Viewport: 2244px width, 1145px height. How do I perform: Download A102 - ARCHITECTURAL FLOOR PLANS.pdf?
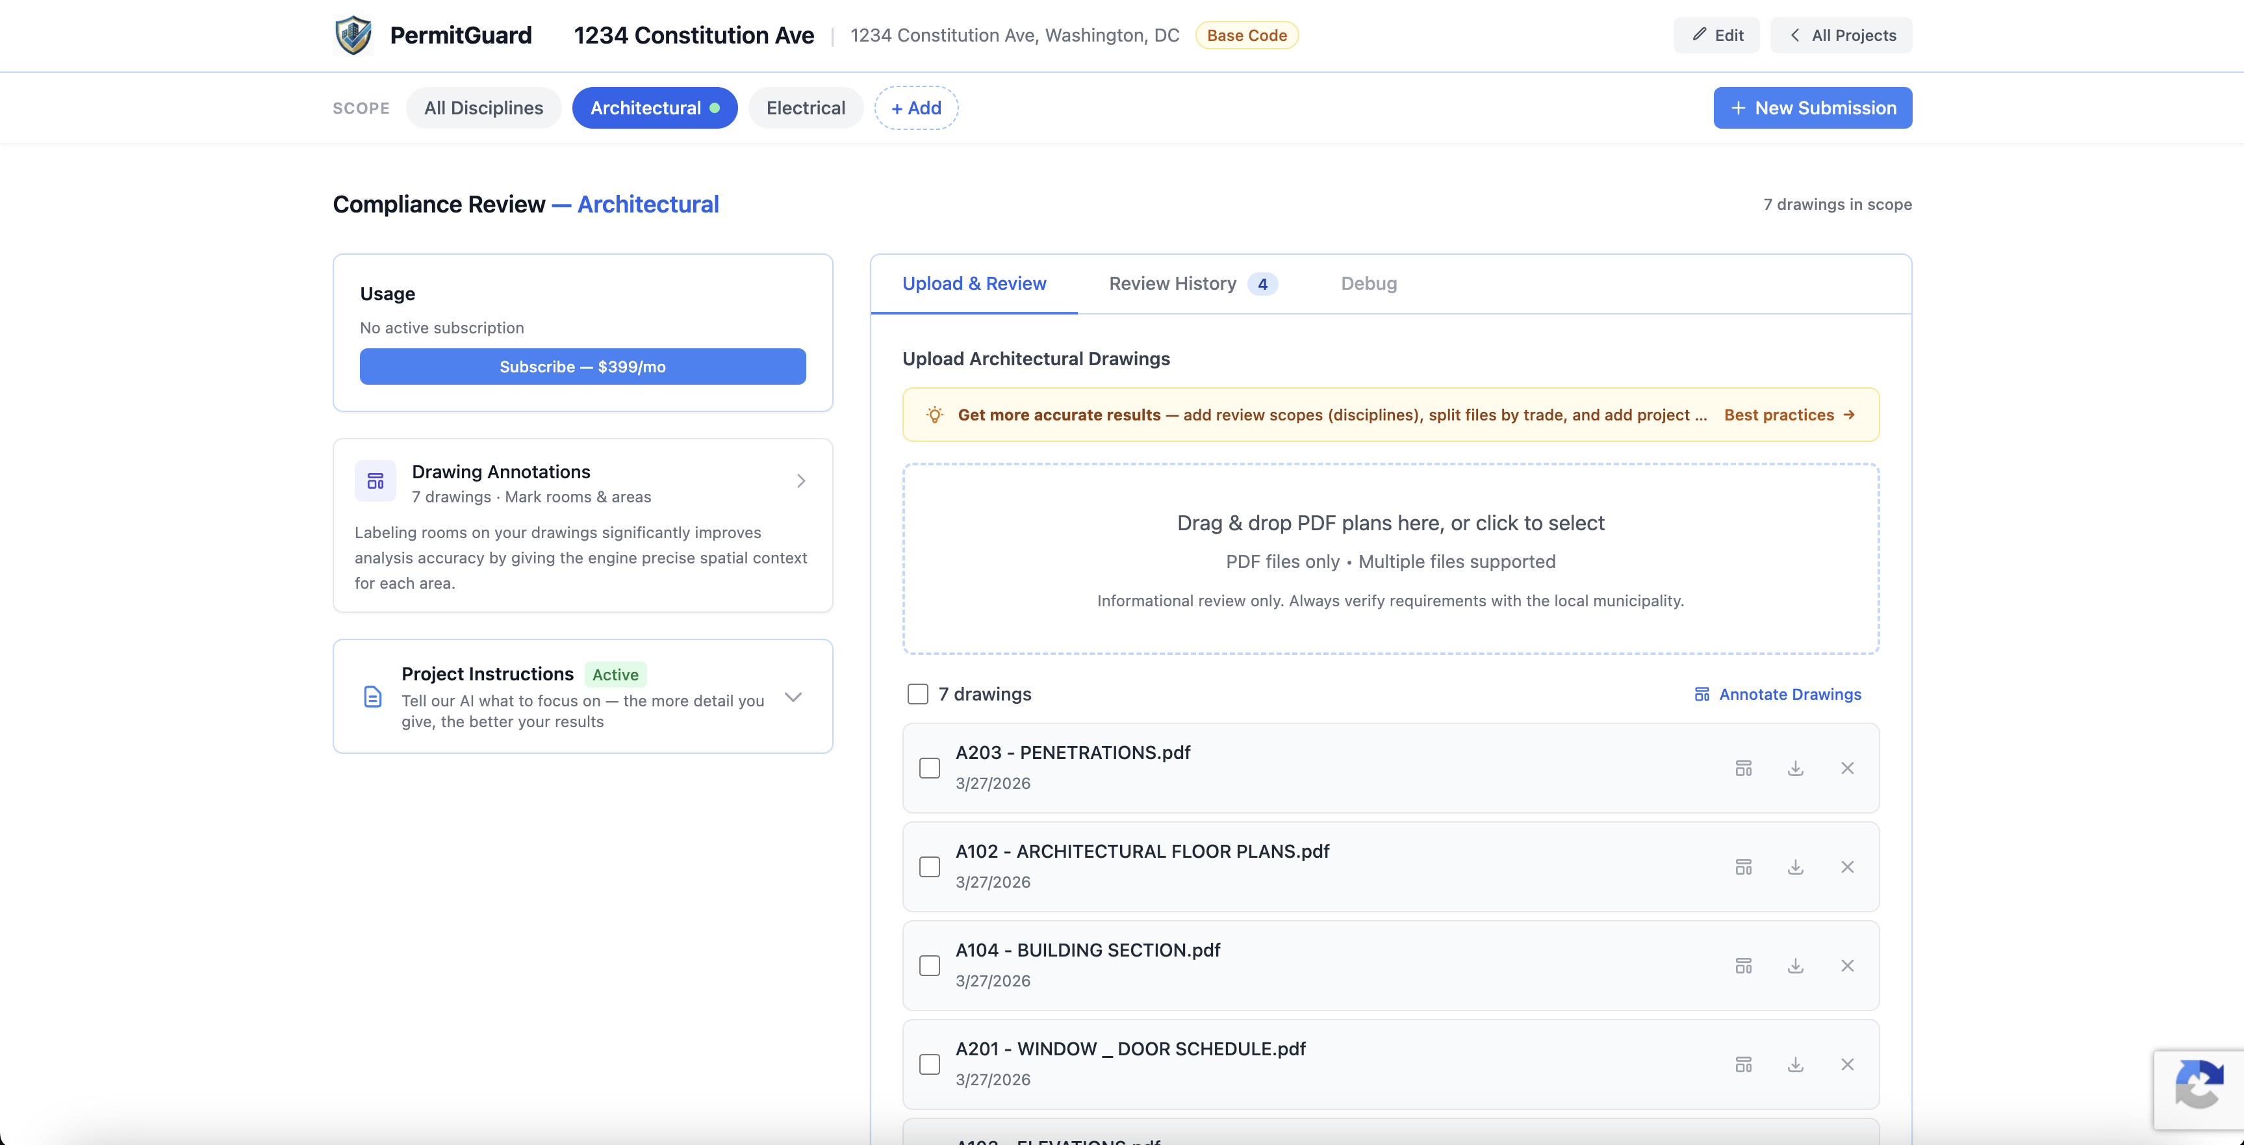coord(1795,867)
